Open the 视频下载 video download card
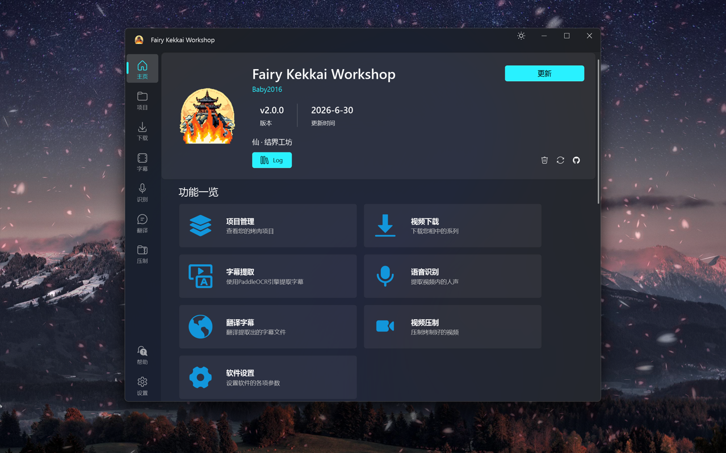The width and height of the screenshot is (726, 453). [452, 226]
